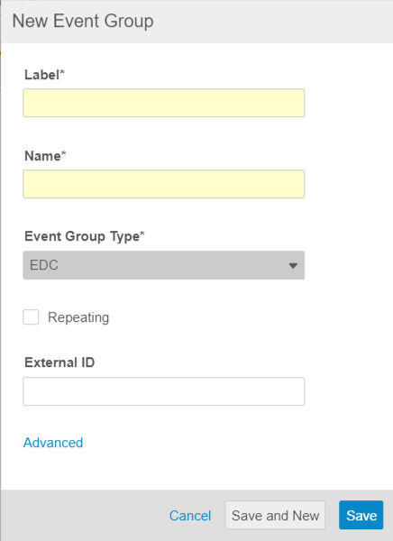Image resolution: width=393 pixels, height=541 pixels.
Task: Click the gray header bar right of the title
Action: pyautogui.click(x=272, y=22)
